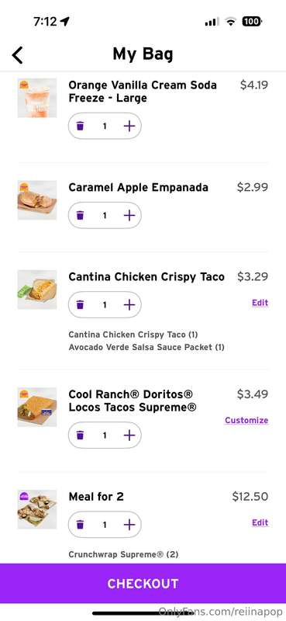Open the Meal for 2 product thumbnail
Viewport: 286px width, 621px height.
click(x=37, y=509)
